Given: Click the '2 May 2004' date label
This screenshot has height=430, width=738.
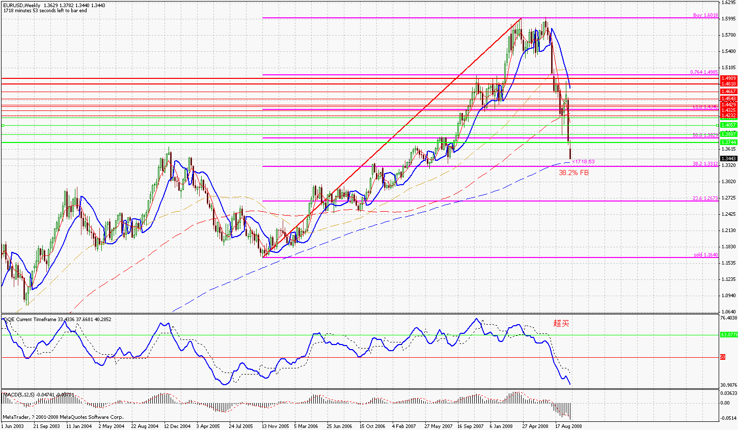Looking at the screenshot, I should 112,426.
